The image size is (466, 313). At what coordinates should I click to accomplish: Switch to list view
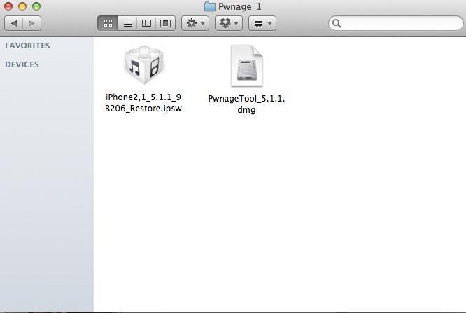[x=127, y=23]
